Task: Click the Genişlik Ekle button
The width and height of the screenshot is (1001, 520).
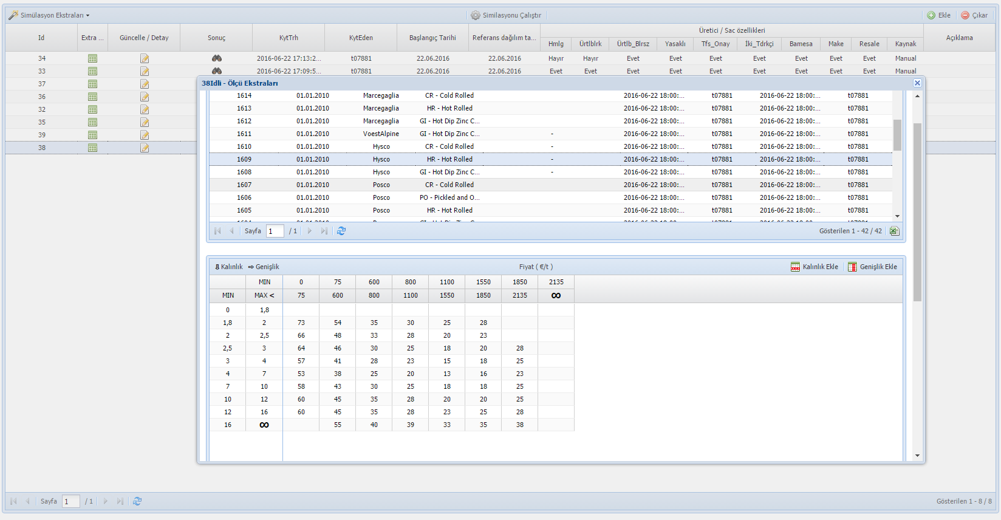Action: tap(872, 267)
